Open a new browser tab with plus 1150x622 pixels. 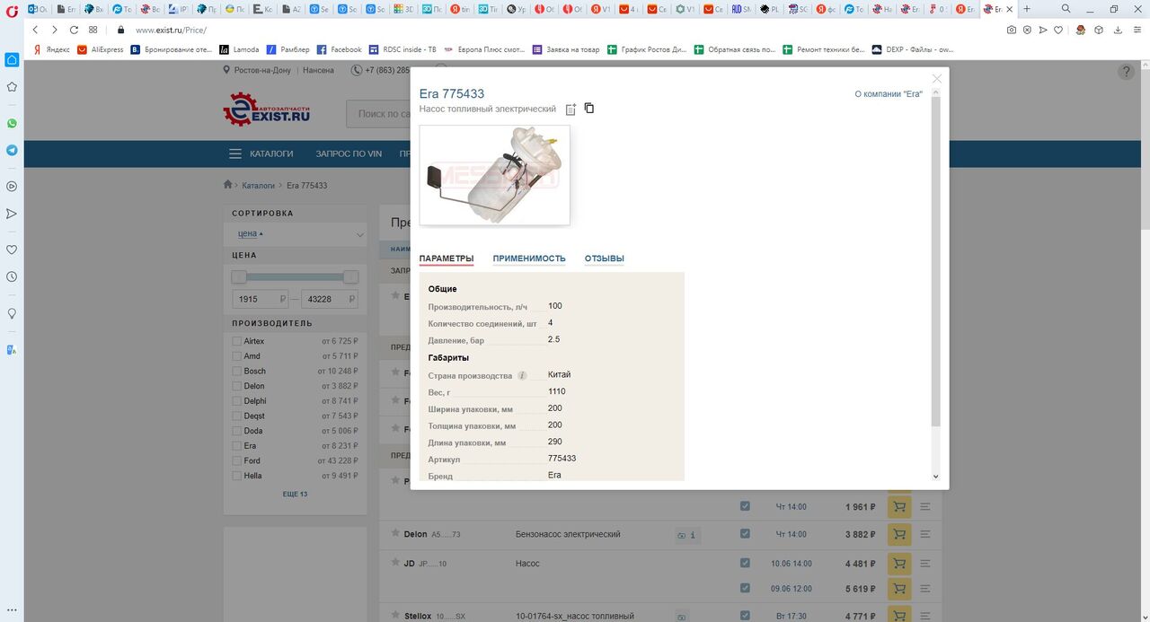click(x=1027, y=8)
